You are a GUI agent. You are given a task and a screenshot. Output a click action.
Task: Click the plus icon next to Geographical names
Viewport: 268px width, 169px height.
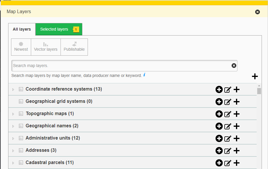236,126
